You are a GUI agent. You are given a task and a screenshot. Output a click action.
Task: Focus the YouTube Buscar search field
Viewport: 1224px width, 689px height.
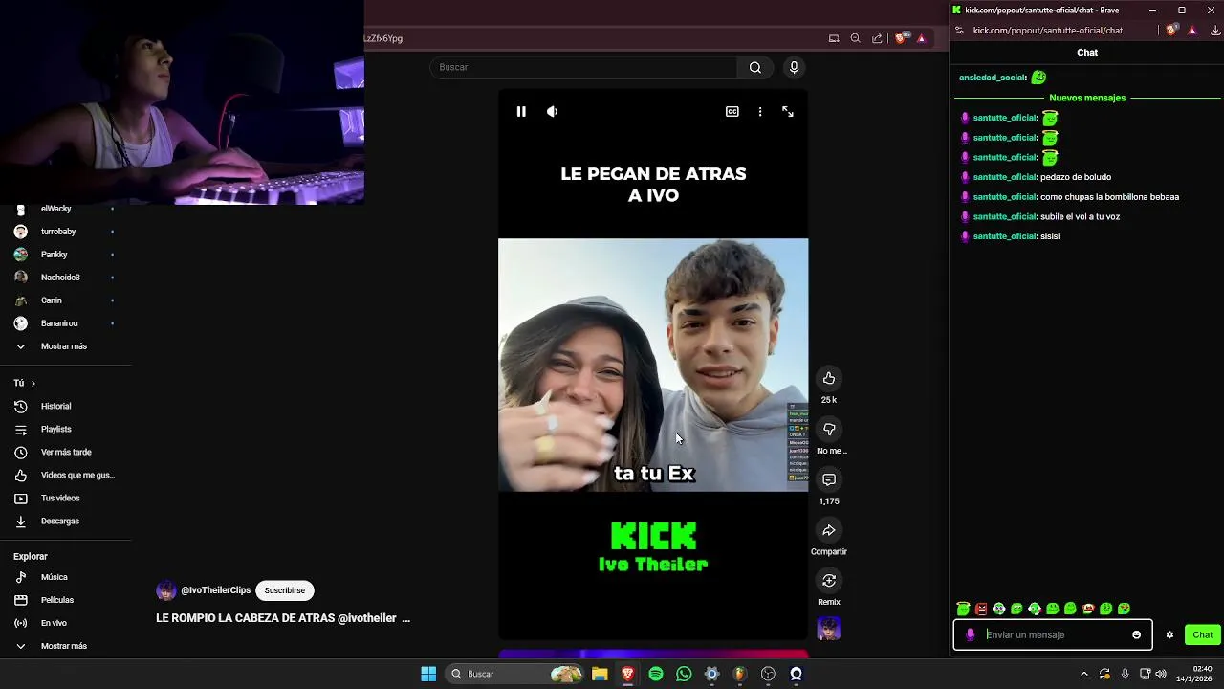583,67
